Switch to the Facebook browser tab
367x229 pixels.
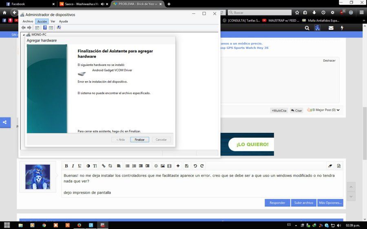point(28,4)
